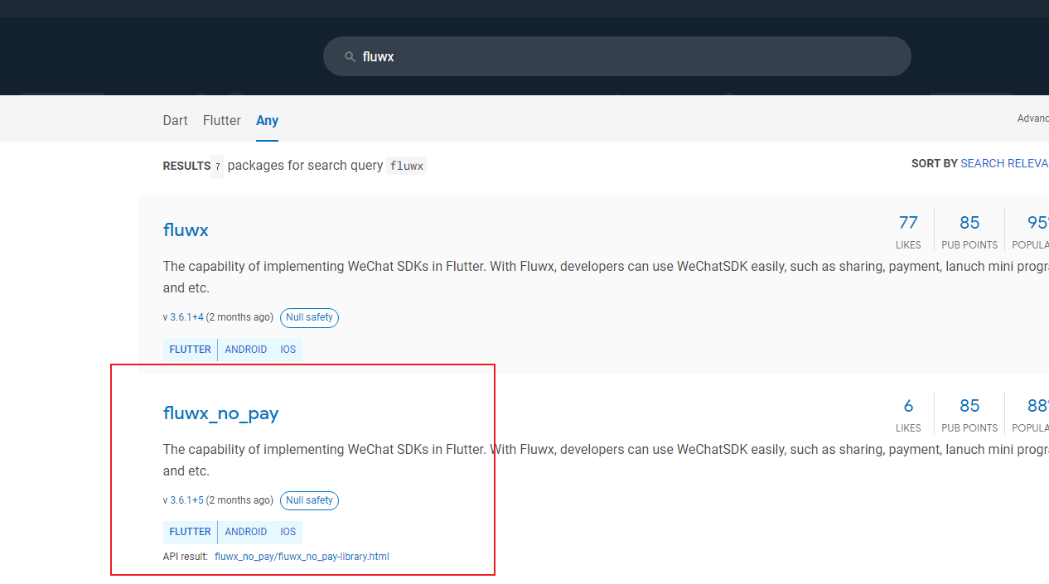
Task: Open the Advanced search options
Action: pyautogui.click(x=1032, y=118)
